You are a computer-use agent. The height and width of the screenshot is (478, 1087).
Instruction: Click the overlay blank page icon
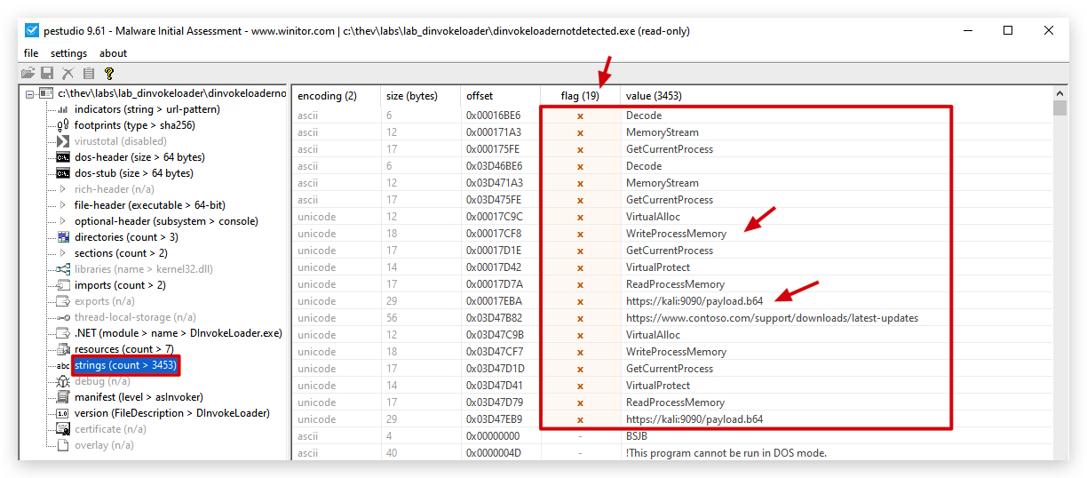pyautogui.click(x=63, y=445)
